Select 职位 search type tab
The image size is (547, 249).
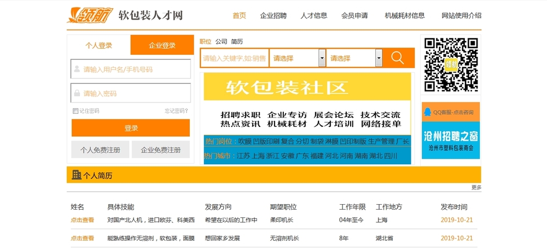206,42
